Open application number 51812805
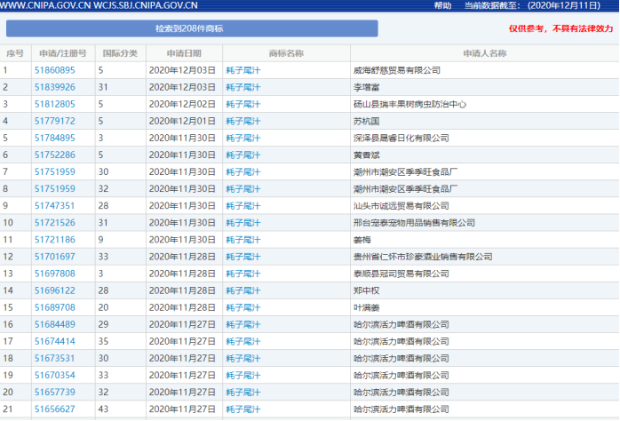Viewport: 620px width, 421px height. coord(54,104)
